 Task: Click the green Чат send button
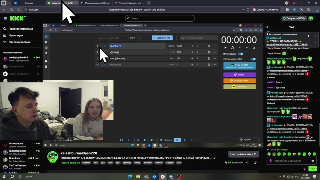pyautogui.click(x=312, y=169)
